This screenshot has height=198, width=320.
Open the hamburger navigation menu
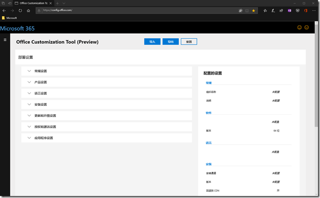5,40
